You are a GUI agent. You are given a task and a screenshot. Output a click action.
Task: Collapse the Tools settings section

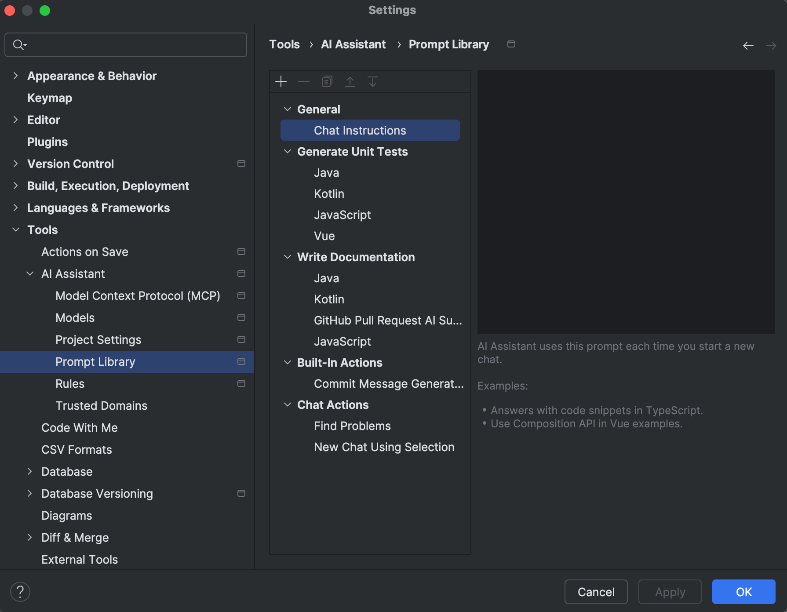click(x=16, y=229)
